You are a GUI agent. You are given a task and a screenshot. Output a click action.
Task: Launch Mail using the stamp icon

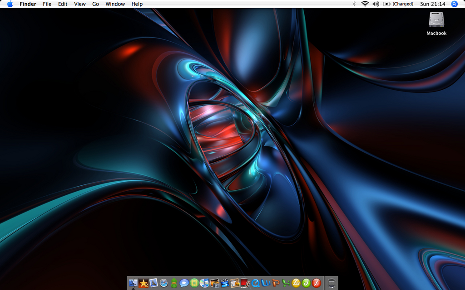(x=153, y=283)
